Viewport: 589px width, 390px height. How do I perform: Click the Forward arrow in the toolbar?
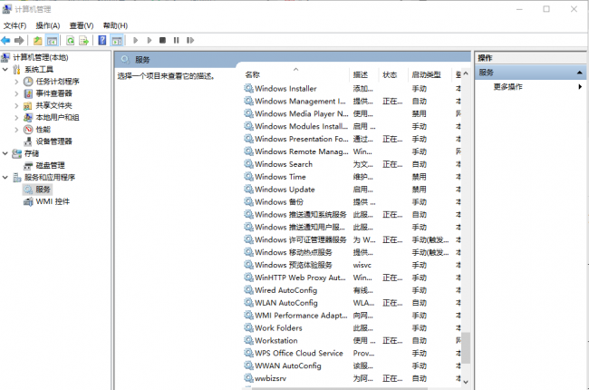coord(19,40)
